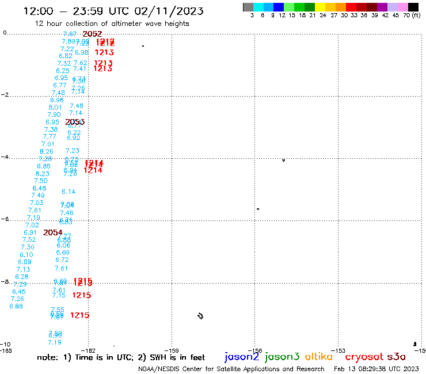Click the wave height value '7.32'

pos(64,63)
